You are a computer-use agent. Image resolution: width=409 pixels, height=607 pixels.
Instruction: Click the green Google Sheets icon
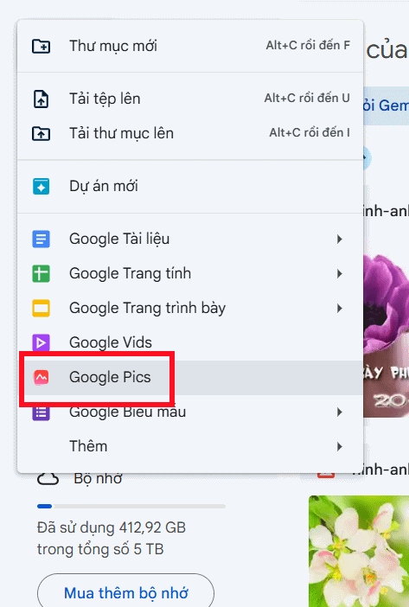[x=41, y=274]
